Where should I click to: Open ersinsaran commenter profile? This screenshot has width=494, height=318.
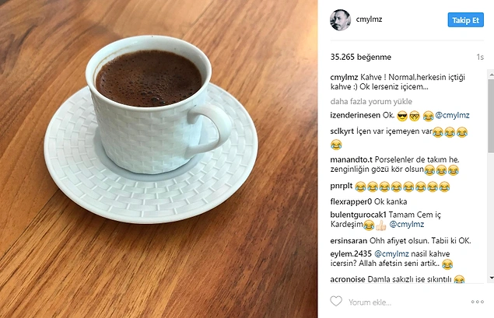tap(349, 241)
